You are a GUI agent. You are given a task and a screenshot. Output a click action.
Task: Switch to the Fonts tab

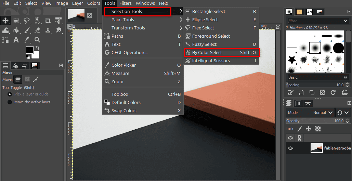[309, 12]
